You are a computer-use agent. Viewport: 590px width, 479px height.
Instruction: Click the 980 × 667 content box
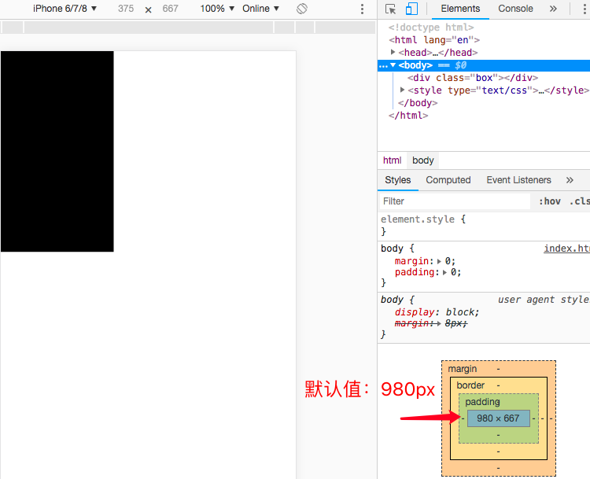click(x=498, y=418)
